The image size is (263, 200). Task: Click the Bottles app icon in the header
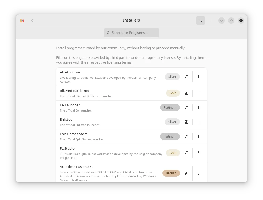(22, 20)
